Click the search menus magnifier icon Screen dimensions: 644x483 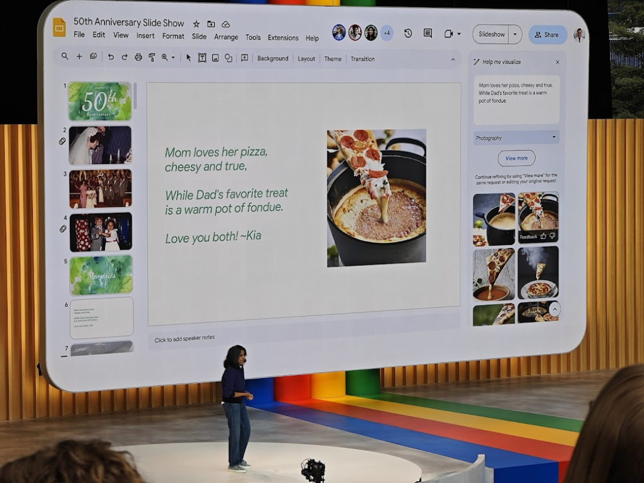[65, 56]
